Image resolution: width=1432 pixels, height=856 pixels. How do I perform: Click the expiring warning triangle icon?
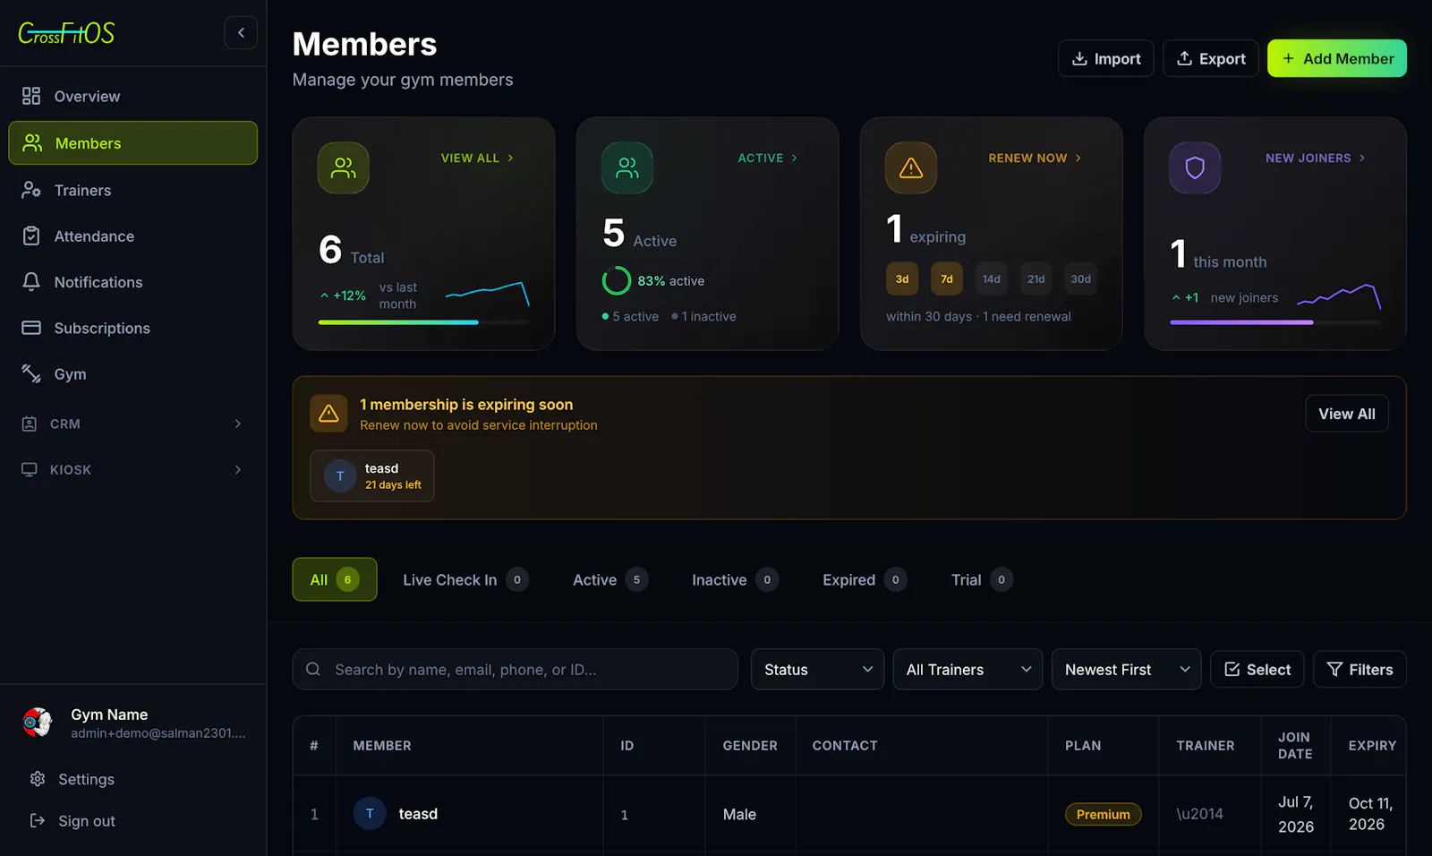(911, 167)
